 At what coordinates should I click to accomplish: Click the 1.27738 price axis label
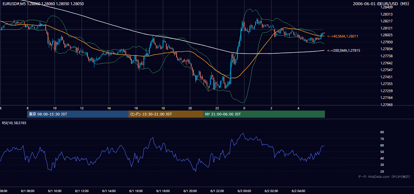386,56
